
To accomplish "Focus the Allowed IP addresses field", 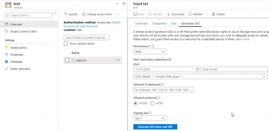I will pos(164,90).
